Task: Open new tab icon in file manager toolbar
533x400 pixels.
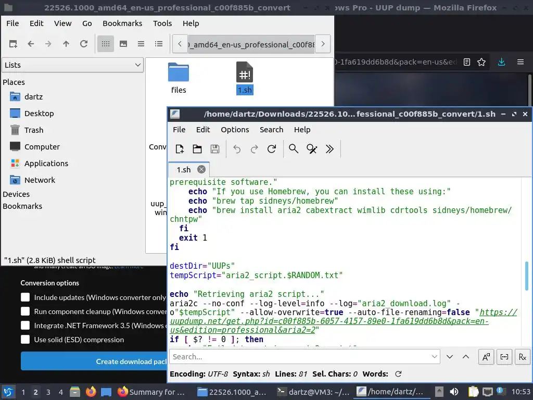Action: tap(13, 44)
